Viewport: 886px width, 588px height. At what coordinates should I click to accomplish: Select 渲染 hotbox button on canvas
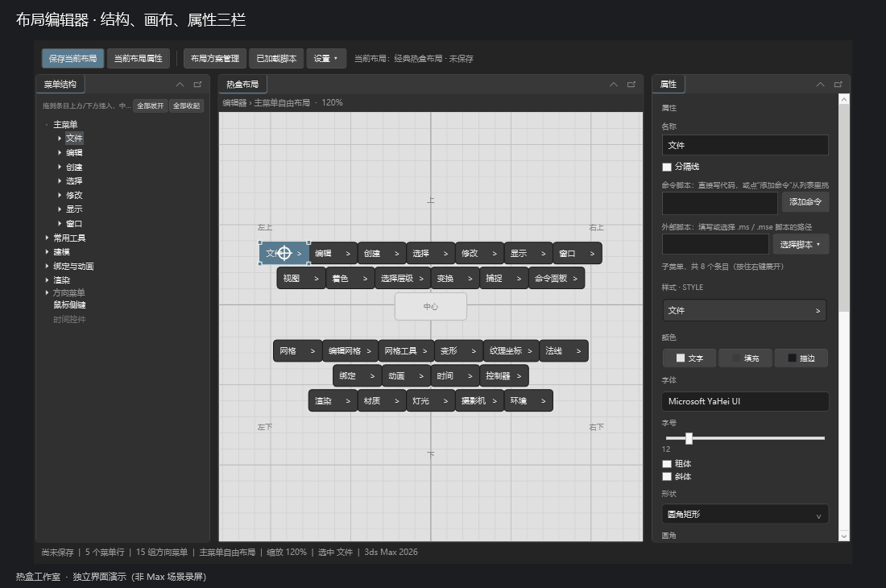[333, 401]
